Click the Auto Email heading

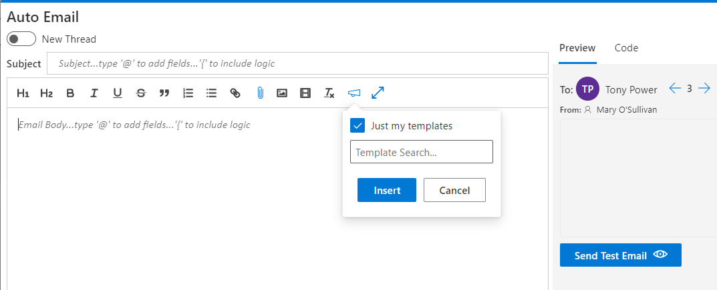(x=43, y=17)
